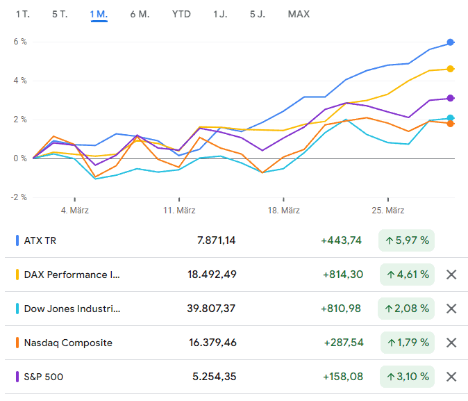Click the +158,08 point change
The image size is (468, 401).
point(343,377)
